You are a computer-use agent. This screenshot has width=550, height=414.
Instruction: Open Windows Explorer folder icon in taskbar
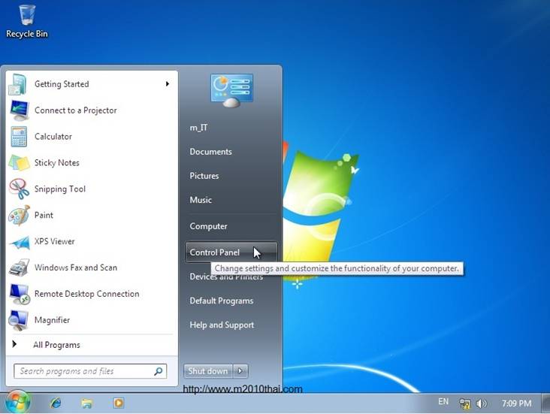tap(86, 403)
